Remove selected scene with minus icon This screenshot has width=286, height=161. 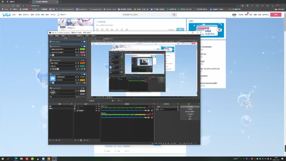tap(53, 140)
